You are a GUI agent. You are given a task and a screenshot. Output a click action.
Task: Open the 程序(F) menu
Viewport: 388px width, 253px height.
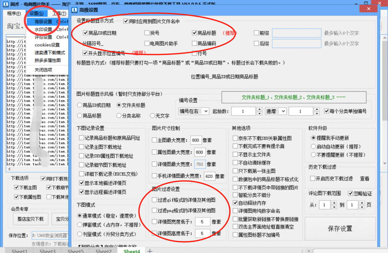(14, 14)
